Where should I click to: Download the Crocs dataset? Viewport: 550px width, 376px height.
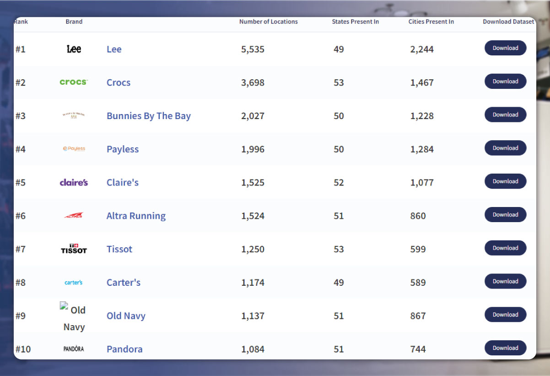(x=506, y=82)
